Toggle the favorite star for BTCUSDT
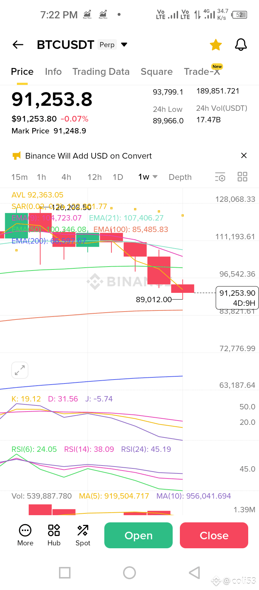Screen dimensions: 259x590 (x=216, y=45)
